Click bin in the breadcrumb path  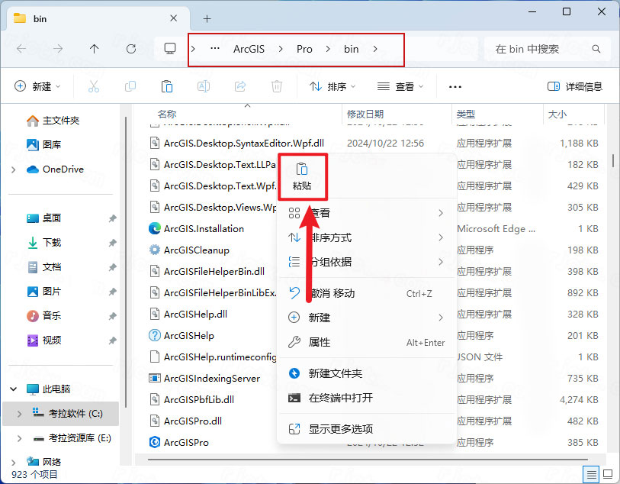[351, 49]
